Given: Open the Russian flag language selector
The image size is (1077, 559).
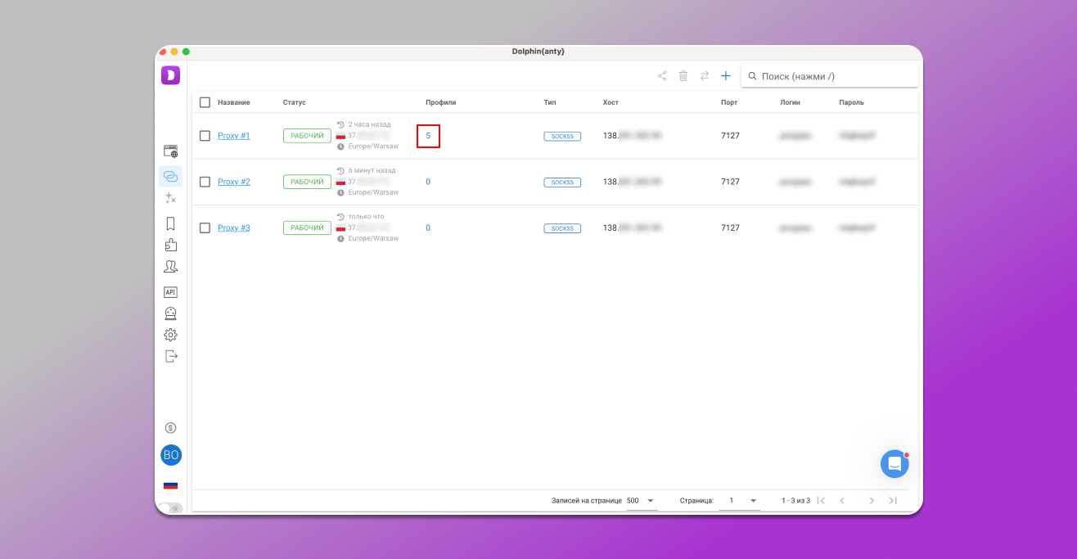Looking at the screenshot, I should point(170,485).
